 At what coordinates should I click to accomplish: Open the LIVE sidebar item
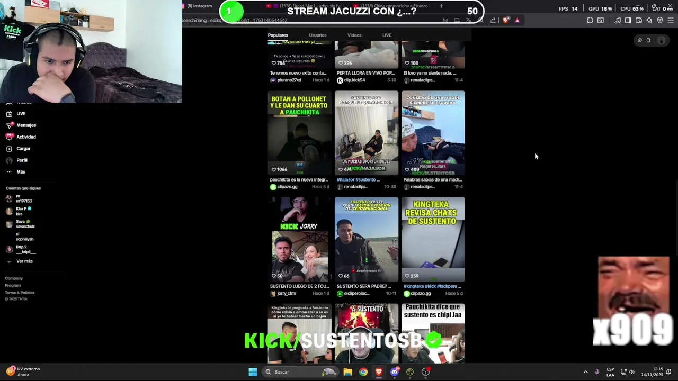[15, 114]
